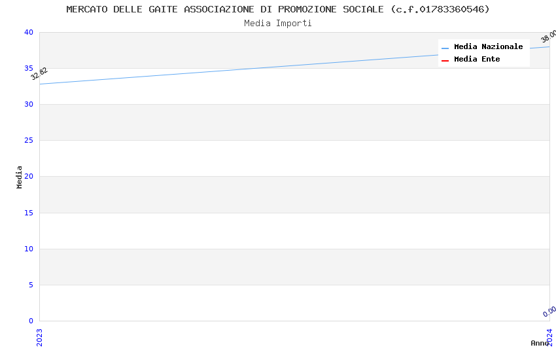Viewport: 556px width, 360px height.
Task: Click the 40 tick on the y-axis
Action: coord(28,33)
